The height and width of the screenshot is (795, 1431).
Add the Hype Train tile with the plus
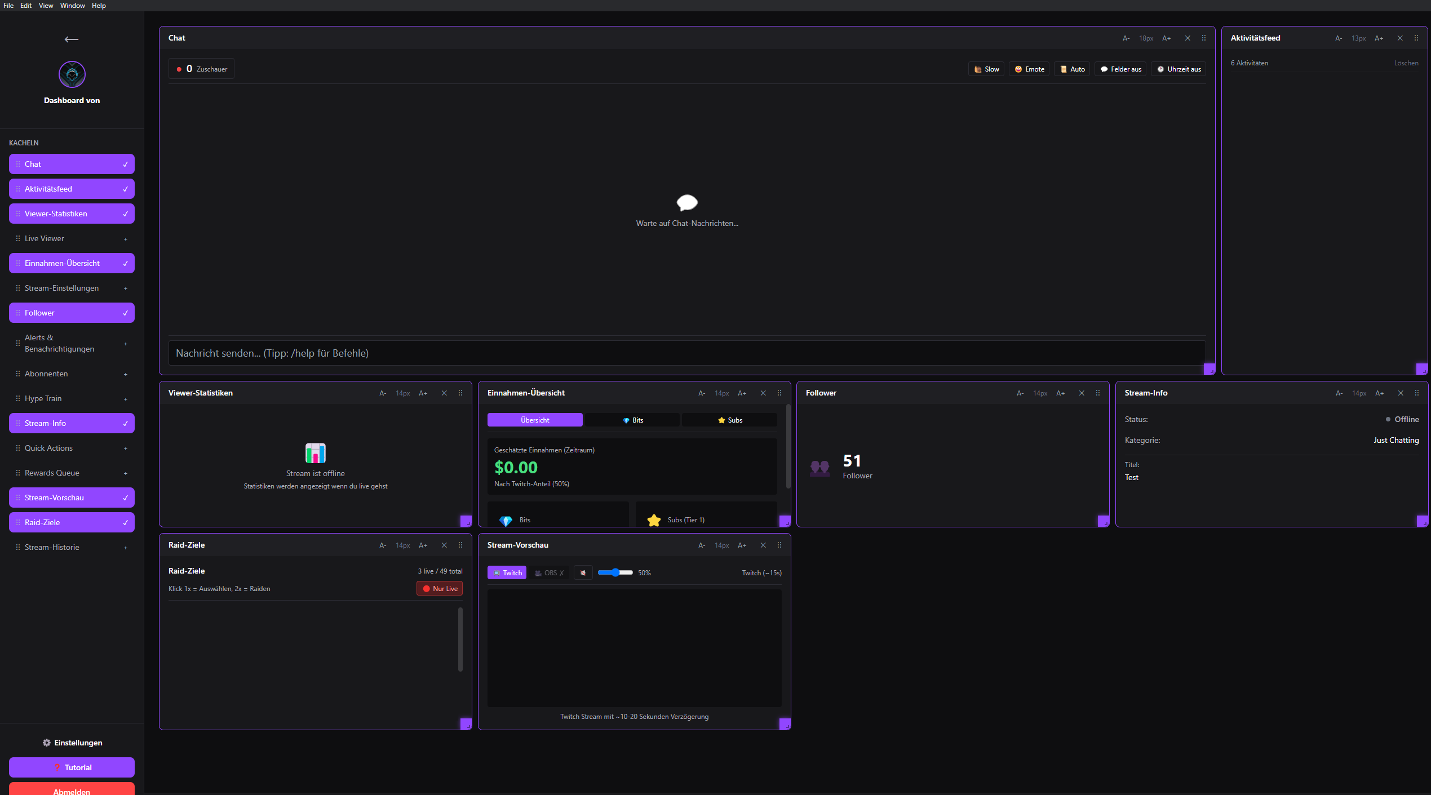tap(126, 399)
